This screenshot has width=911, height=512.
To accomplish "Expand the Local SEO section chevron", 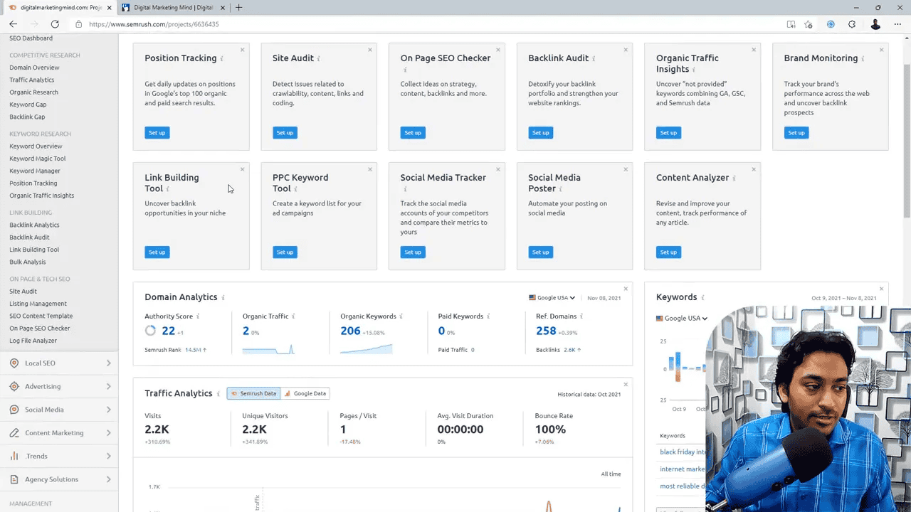I will (x=110, y=363).
